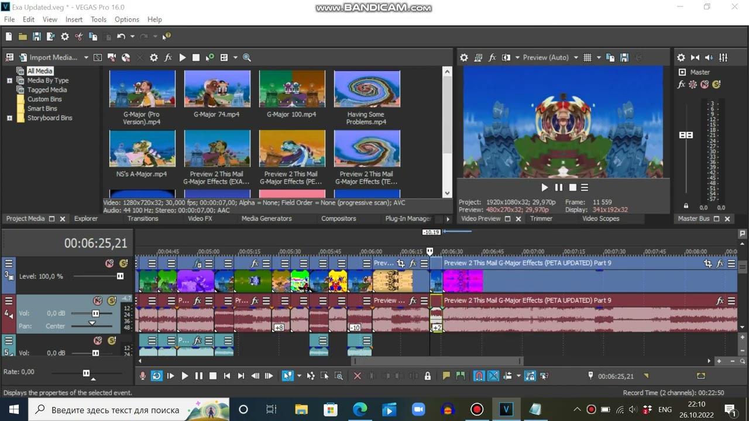This screenshot has height=421, width=749.
Task: Switch to Transitions tab
Action: pyautogui.click(x=143, y=219)
